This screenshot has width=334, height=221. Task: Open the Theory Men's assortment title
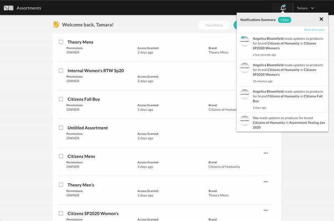81,185
